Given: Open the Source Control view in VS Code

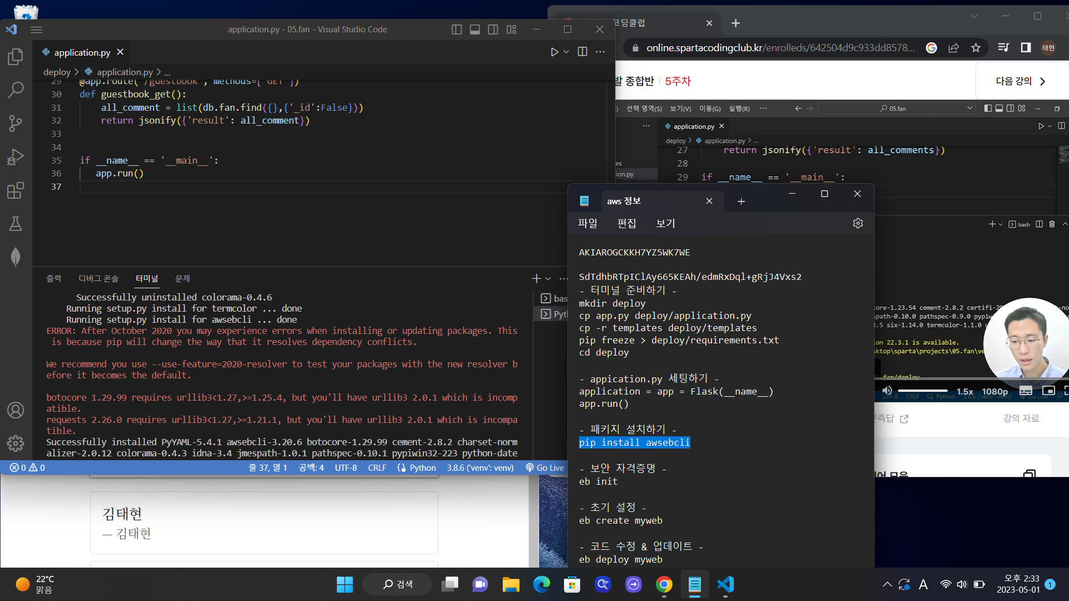Looking at the screenshot, I should pyautogui.click(x=16, y=123).
